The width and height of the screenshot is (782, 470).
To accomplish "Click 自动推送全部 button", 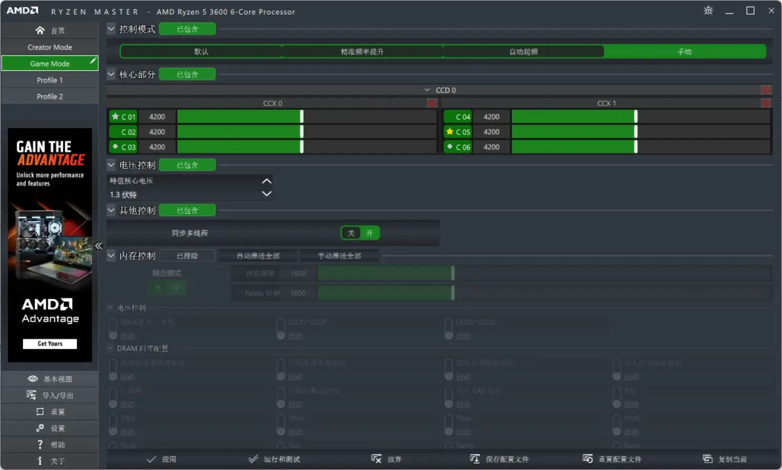I will [258, 256].
